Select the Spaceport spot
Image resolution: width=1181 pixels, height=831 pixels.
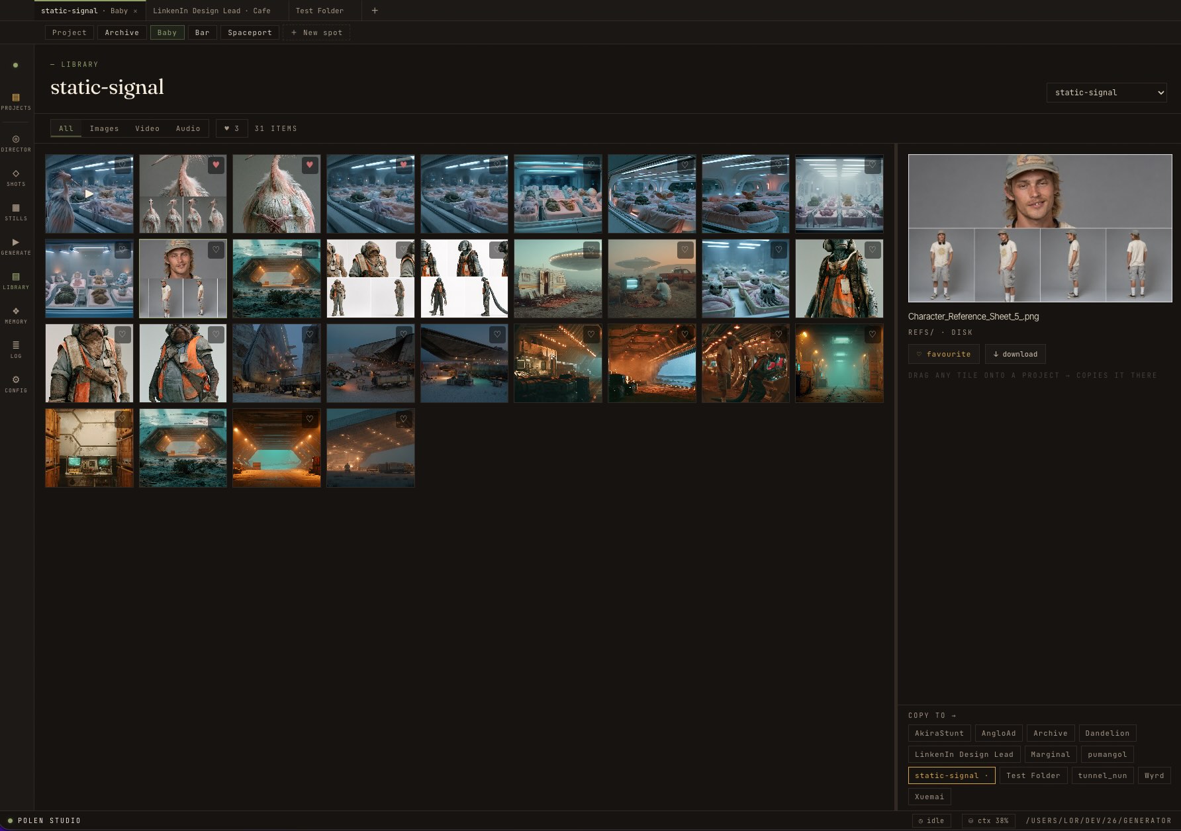point(250,32)
